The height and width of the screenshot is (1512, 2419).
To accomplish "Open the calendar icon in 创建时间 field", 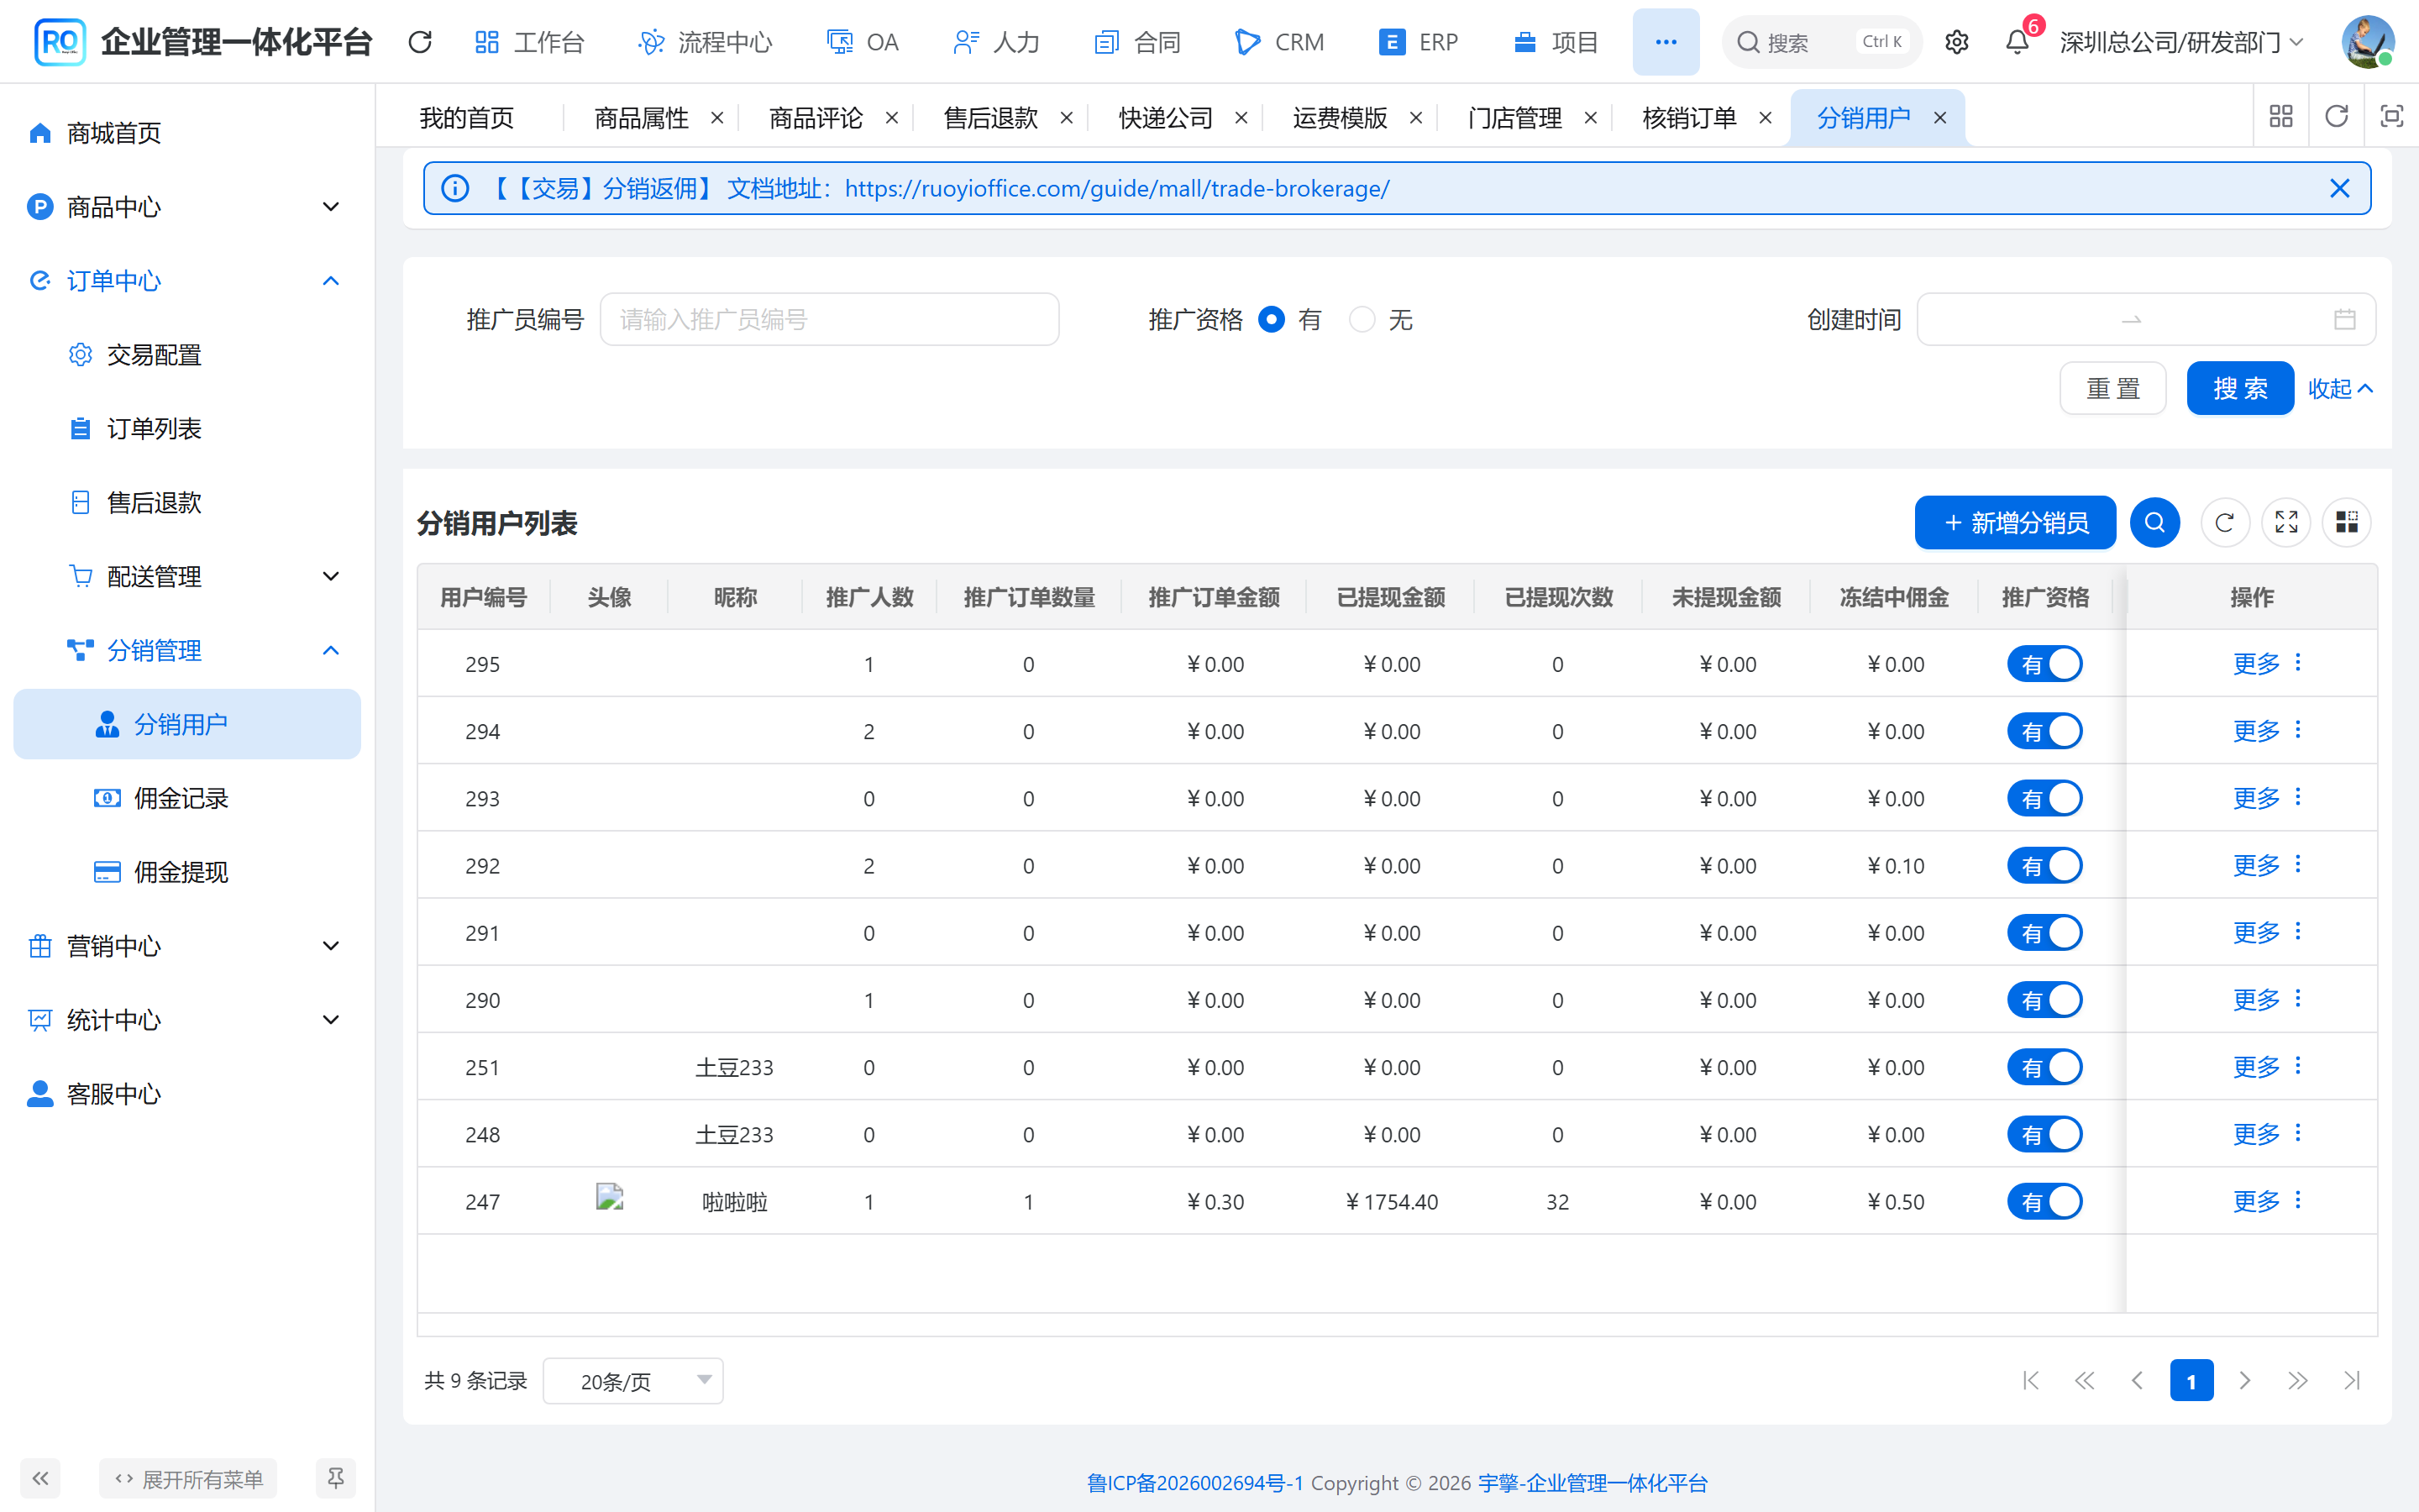I will [x=2344, y=319].
